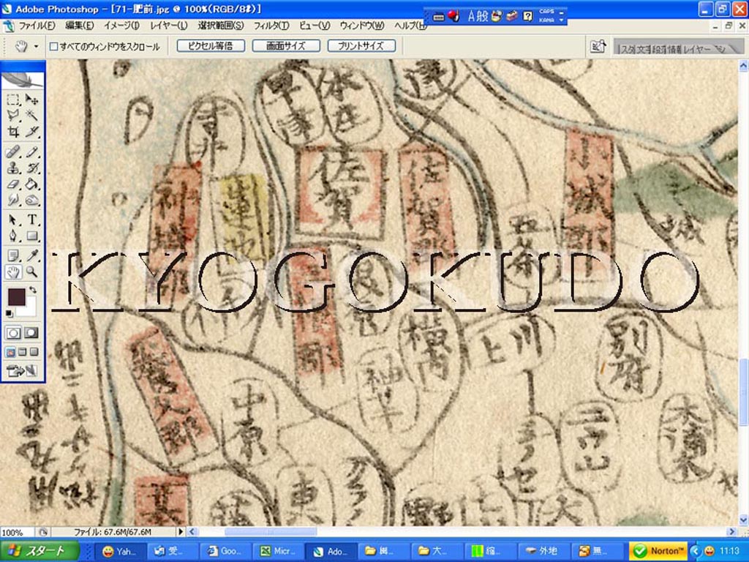Select the Path Selection arrow tool
This screenshot has height=562, width=749.
13,220
